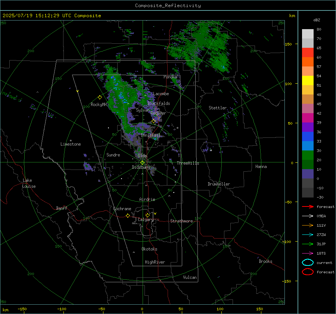Click the Hanna town label
The height and width of the screenshot is (314, 336).
click(261, 167)
